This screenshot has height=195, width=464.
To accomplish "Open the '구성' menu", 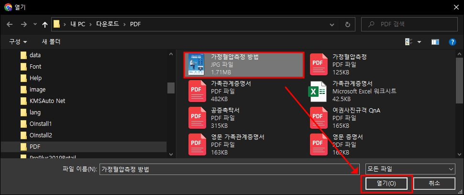I will 18,42.
